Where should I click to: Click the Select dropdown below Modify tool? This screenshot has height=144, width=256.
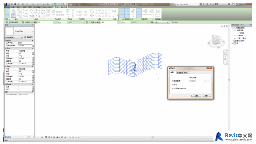click(8, 19)
